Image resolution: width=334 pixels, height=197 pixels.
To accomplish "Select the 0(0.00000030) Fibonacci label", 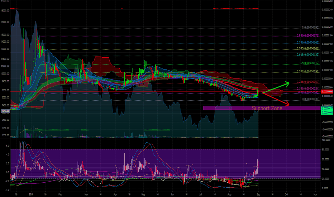I will click(311, 99).
